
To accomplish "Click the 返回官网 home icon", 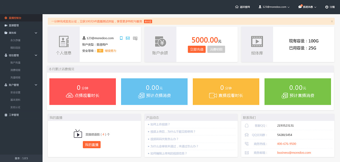I will (237, 7).
